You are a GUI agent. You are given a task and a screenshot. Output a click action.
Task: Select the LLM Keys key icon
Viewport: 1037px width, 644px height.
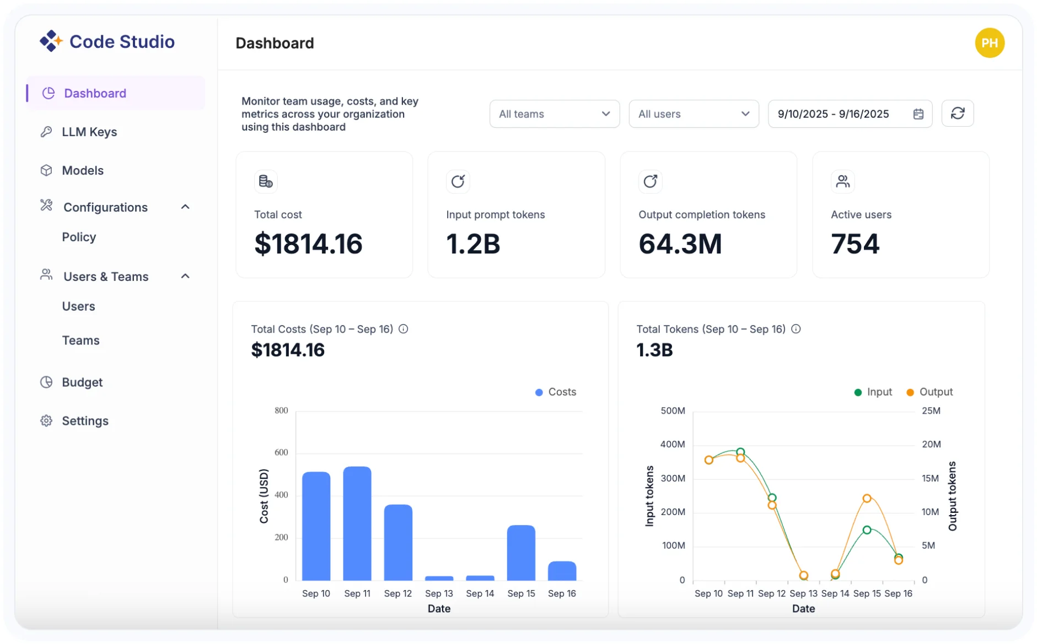click(47, 132)
